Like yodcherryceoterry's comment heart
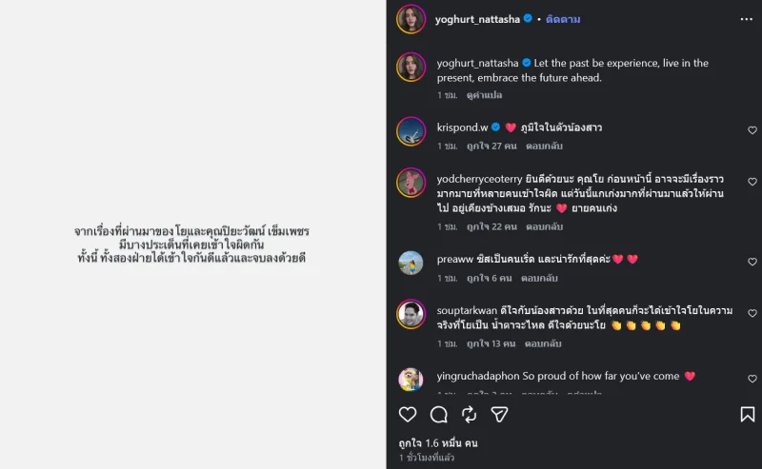762x469 pixels. pyautogui.click(x=752, y=182)
